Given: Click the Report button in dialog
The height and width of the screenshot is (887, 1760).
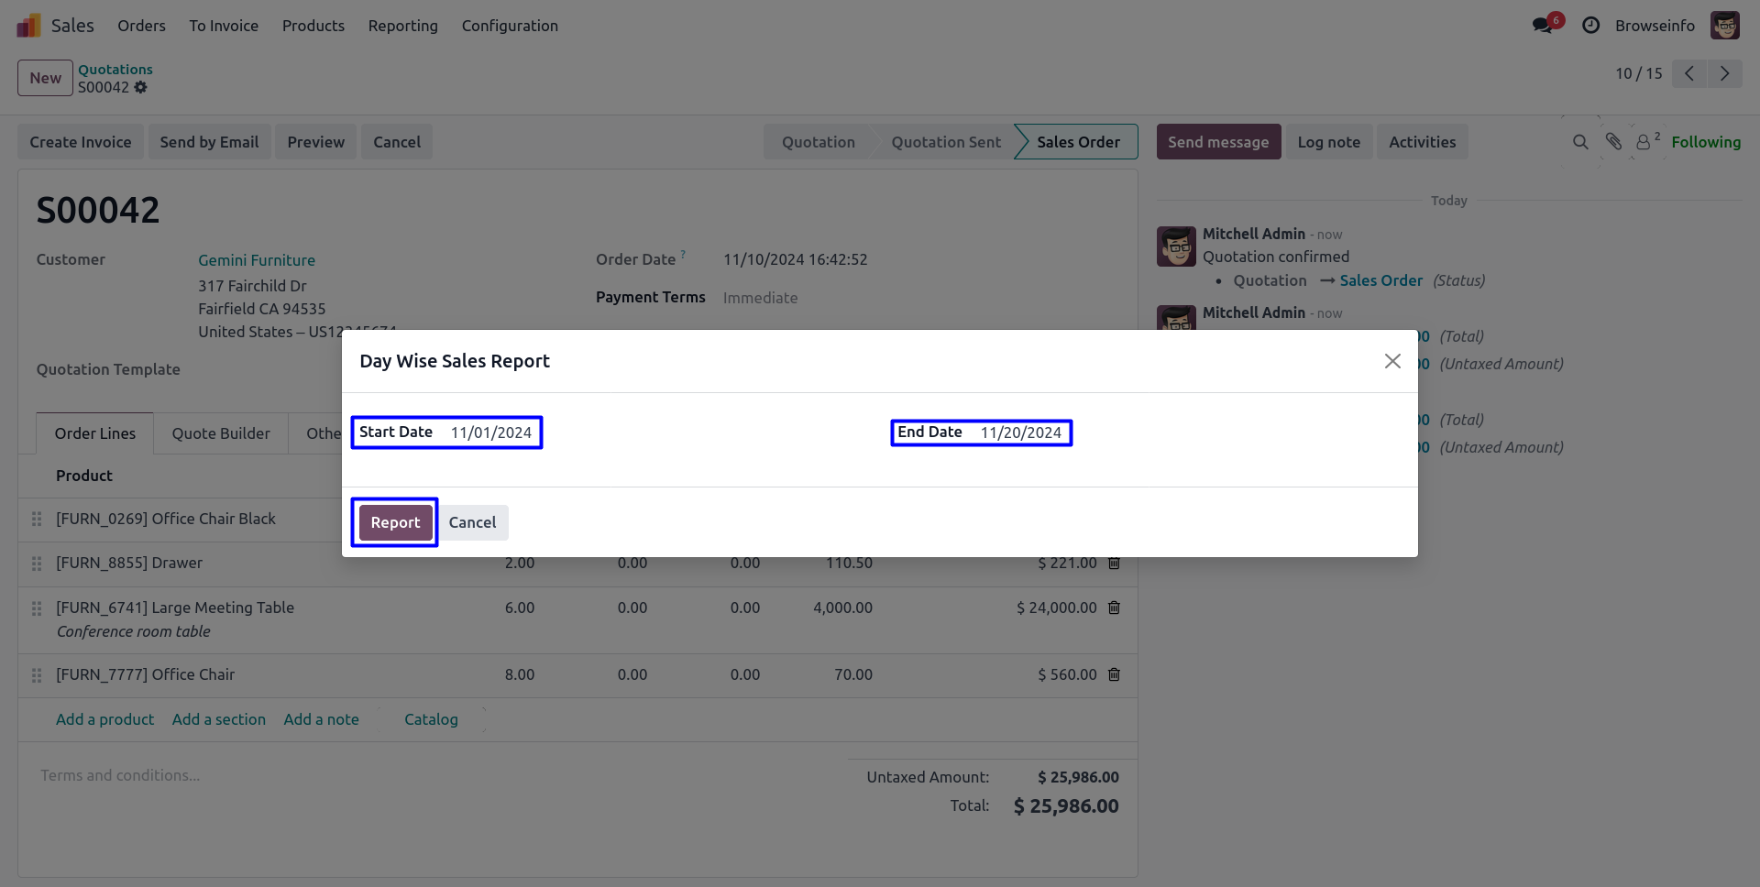Looking at the screenshot, I should (395, 522).
